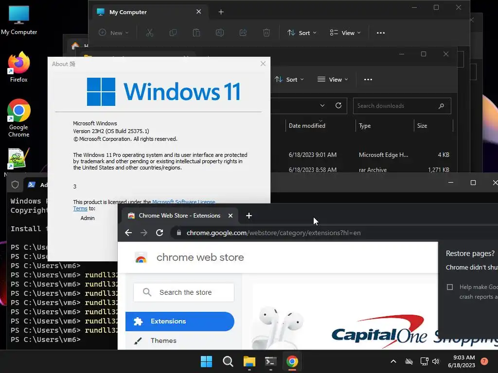This screenshot has width=498, height=373.
Task: Click the Microsoft Edge H... type cell
Action: (383, 155)
